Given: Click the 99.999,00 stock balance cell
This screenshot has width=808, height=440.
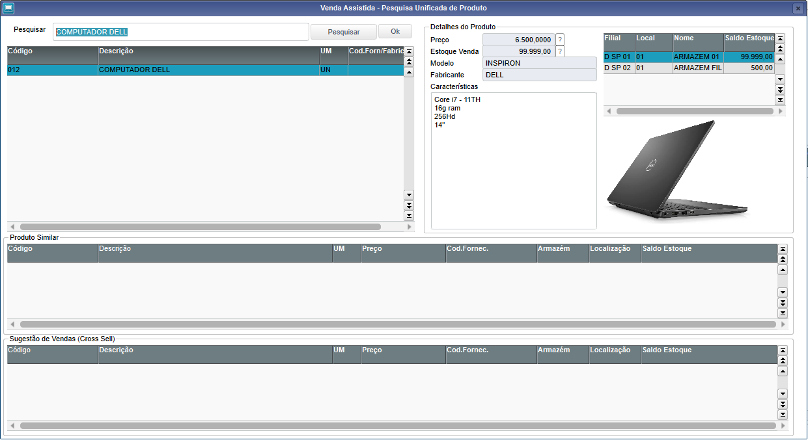Looking at the screenshot, I should click(x=749, y=57).
